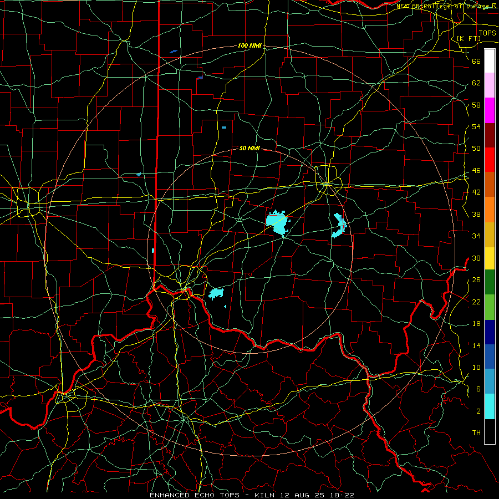Image resolution: width=499 pixels, height=499 pixels.
Task: Select the magenta swatch in the tops scale
Action: [x=490, y=110]
